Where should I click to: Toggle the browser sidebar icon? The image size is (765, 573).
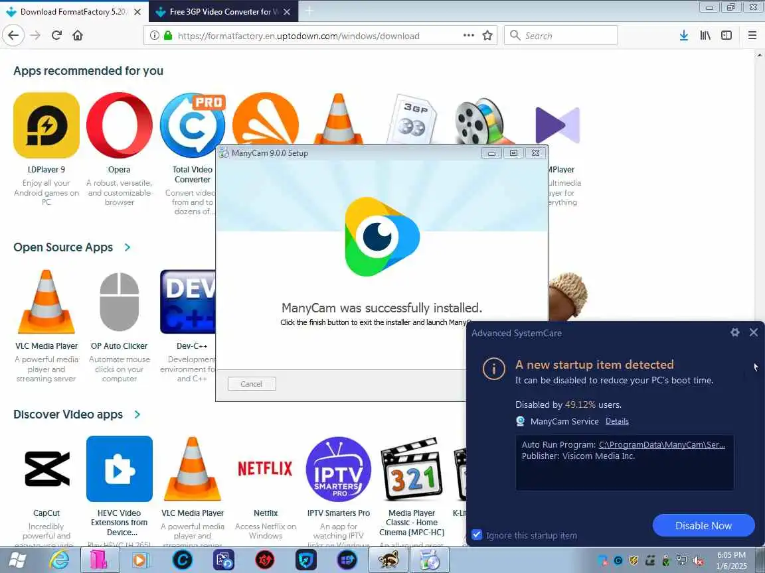[726, 35]
